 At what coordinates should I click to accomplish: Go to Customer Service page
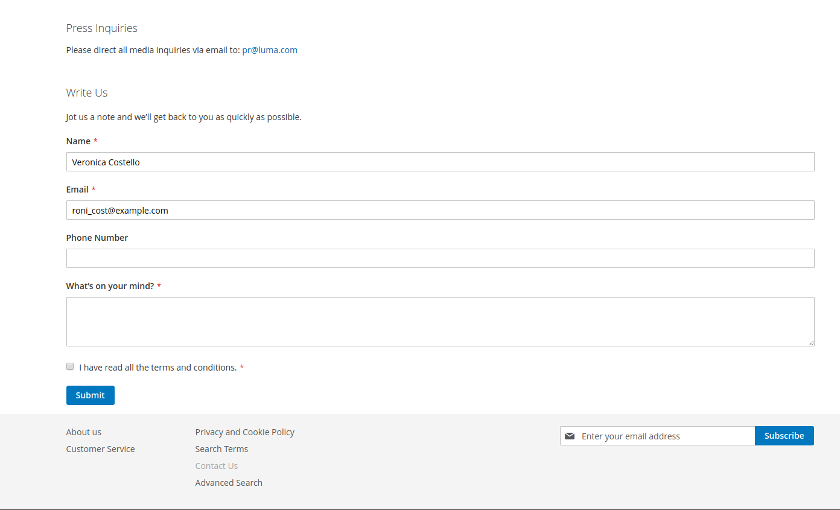coord(100,449)
